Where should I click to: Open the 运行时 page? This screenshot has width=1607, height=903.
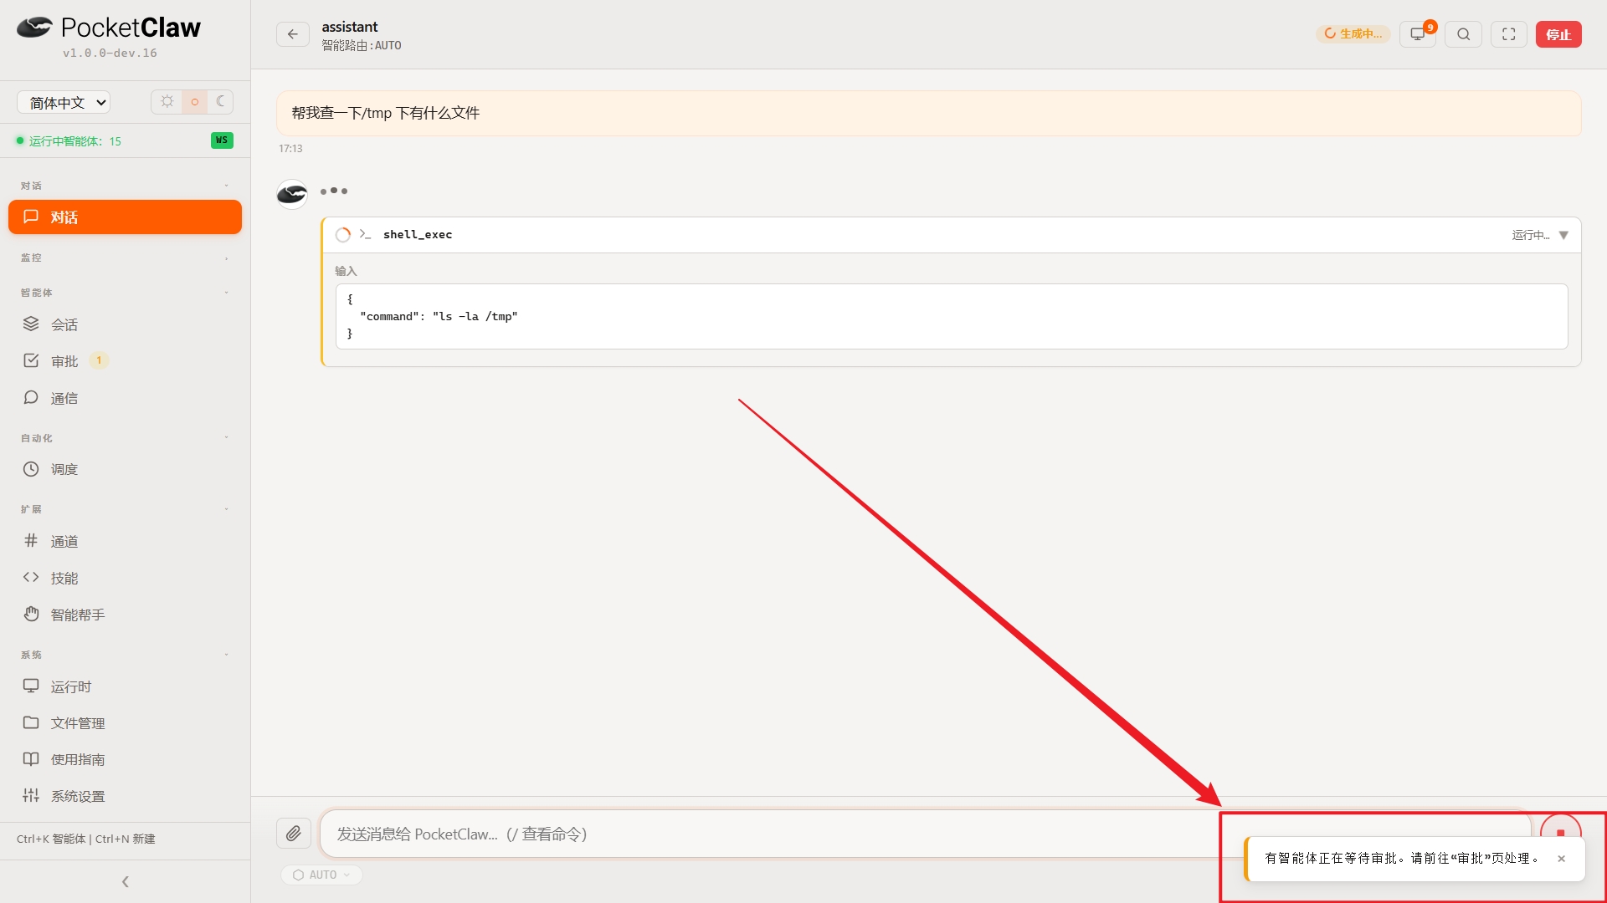[125, 686]
